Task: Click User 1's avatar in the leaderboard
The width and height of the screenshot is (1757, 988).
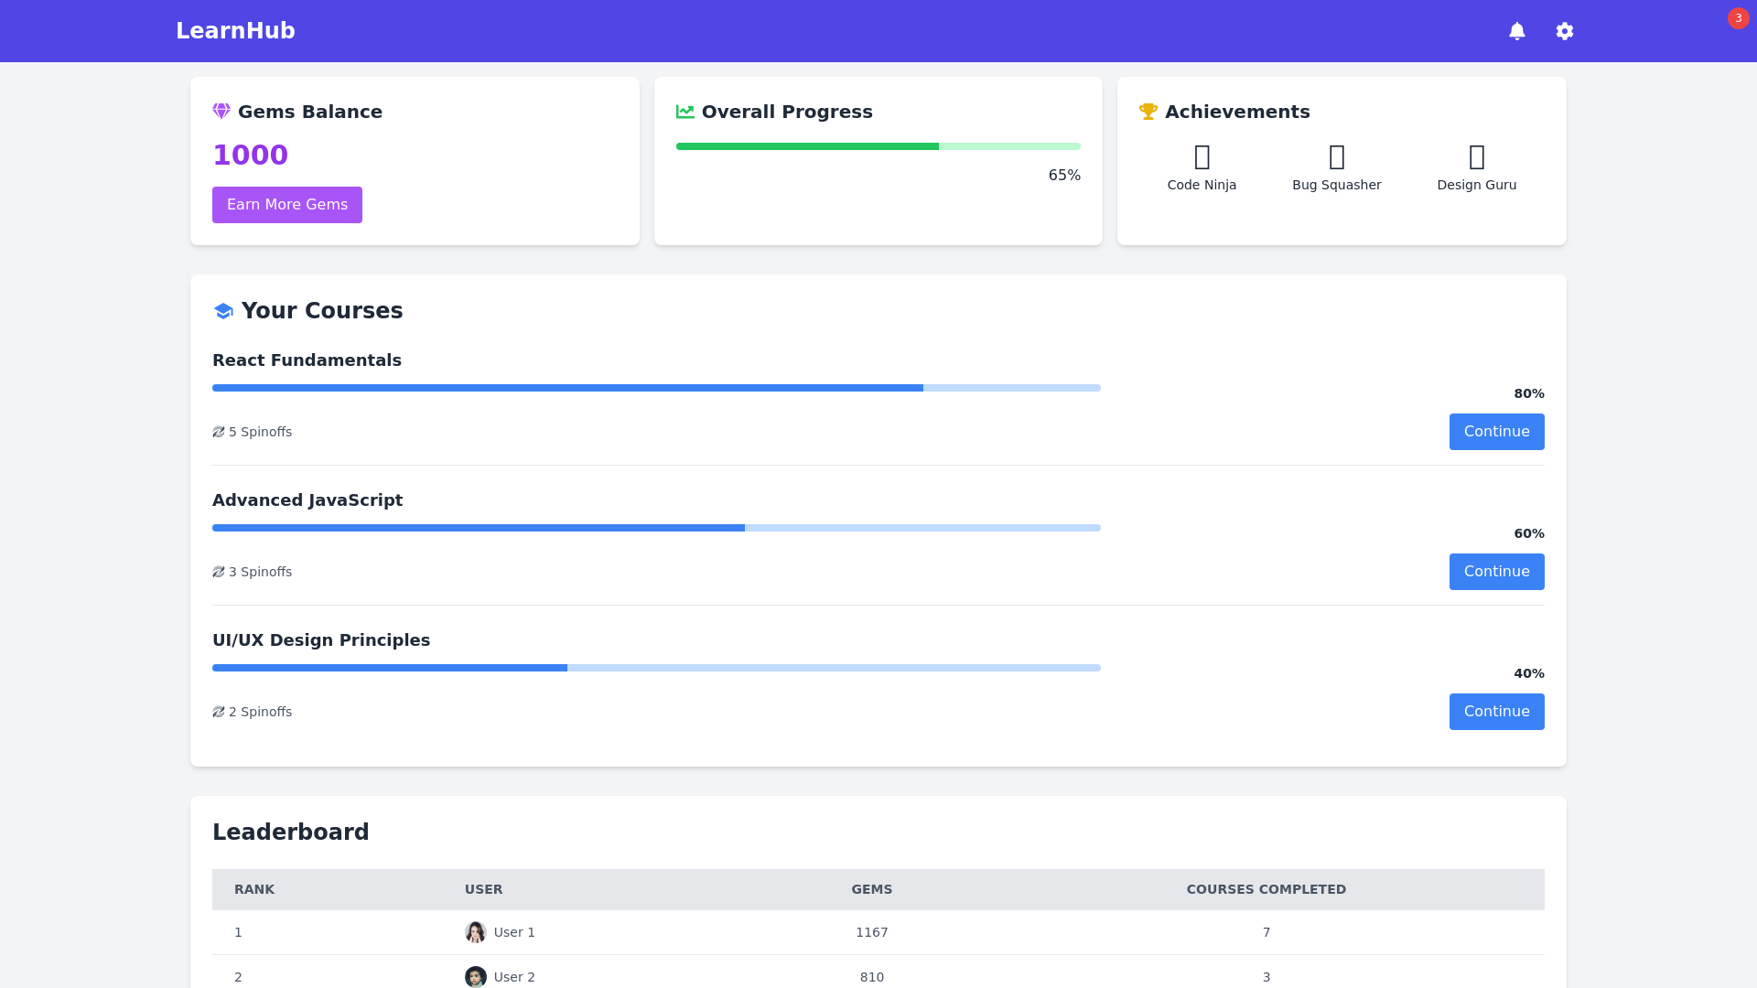Action: 476,932
